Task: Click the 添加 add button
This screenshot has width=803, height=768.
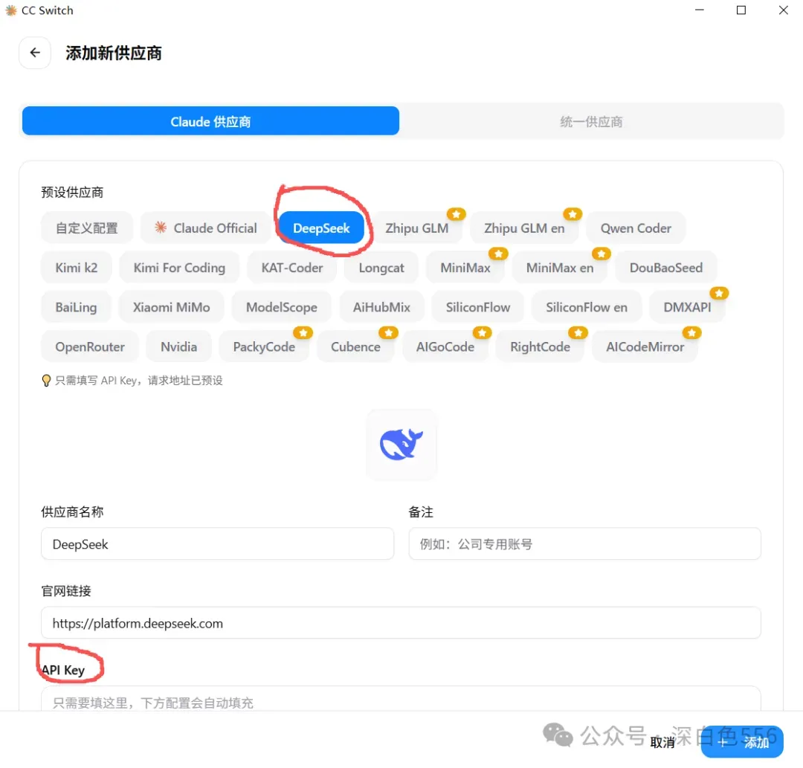Action: pos(742,742)
